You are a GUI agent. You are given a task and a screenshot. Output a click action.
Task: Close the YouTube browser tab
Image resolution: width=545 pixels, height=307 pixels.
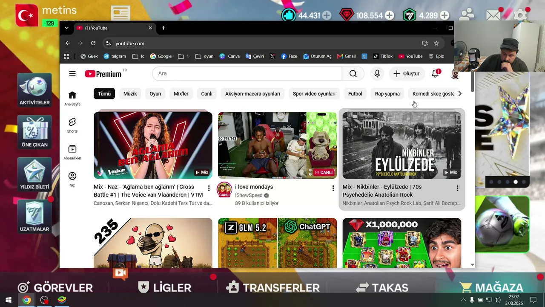click(150, 28)
